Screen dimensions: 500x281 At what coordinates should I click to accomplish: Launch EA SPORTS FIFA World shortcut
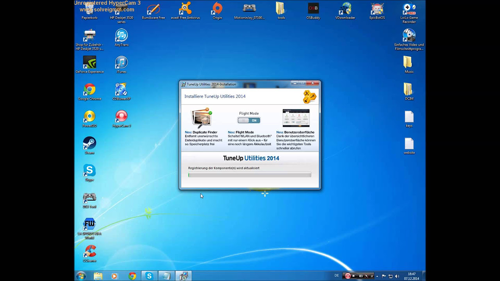(89, 229)
